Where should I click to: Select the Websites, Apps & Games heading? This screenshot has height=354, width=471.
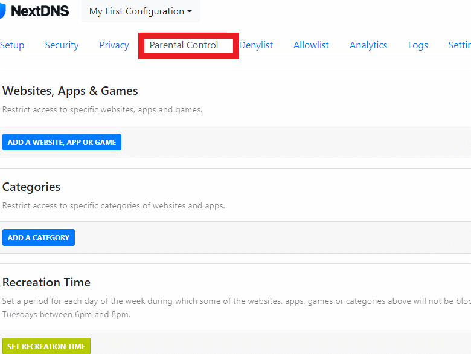coord(70,91)
